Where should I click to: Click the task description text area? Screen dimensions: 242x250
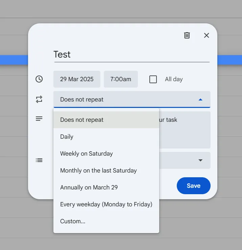pyautogui.click(x=185, y=130)
